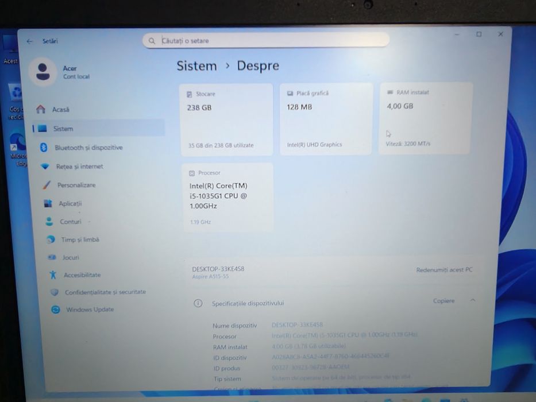Open the Recycle Bin desktop icon
The height and width of the screenshot is (402, 536).
[x=17, y=101]
